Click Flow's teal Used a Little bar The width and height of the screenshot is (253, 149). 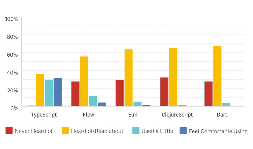[93, 101]
